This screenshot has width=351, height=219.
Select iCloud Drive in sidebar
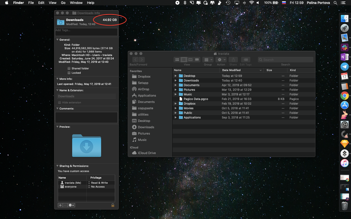click(146, 153)
